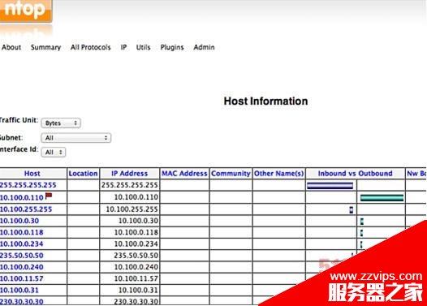
Task: Click the red flag next to 10.100.0.110
Action: coord(49,196)
